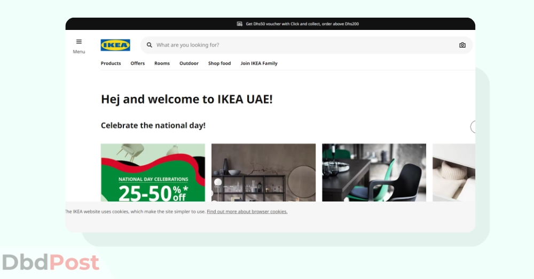Image resolution: width=534 pixels, height=279 pixels.
Task: Open the Rooms menu
Action: click(162, 64)
